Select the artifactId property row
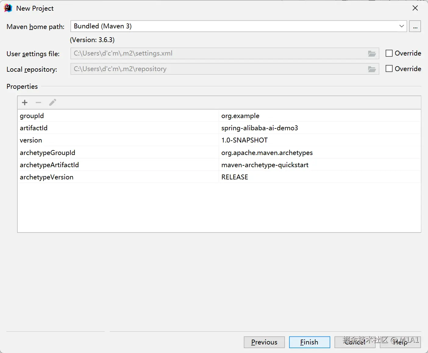The image size is (428, 353). [x=219, y=128]
